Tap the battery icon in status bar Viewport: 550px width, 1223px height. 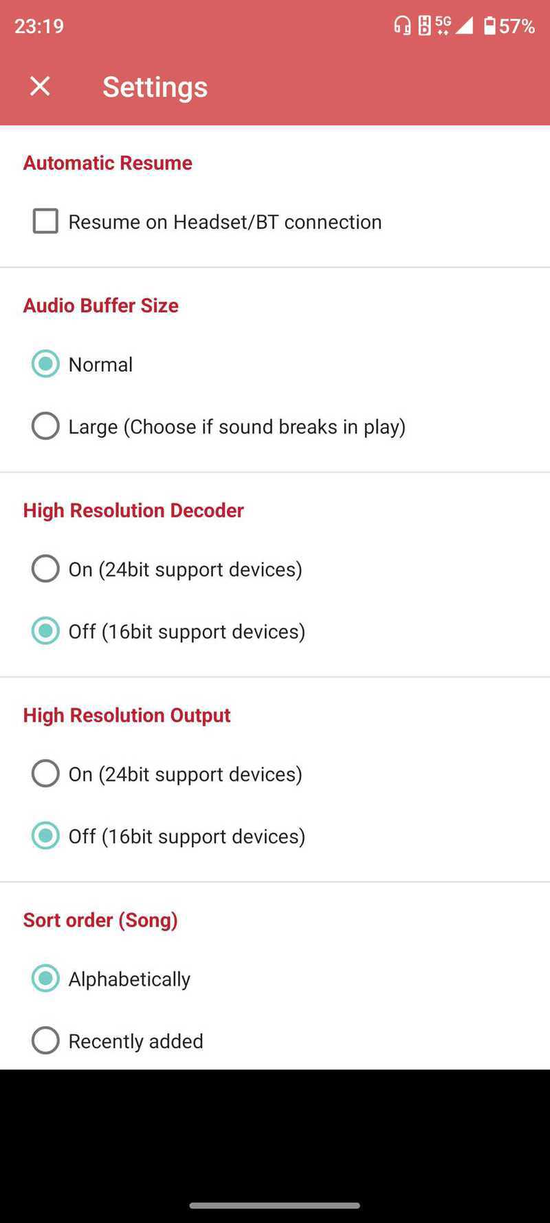(489, 26)
